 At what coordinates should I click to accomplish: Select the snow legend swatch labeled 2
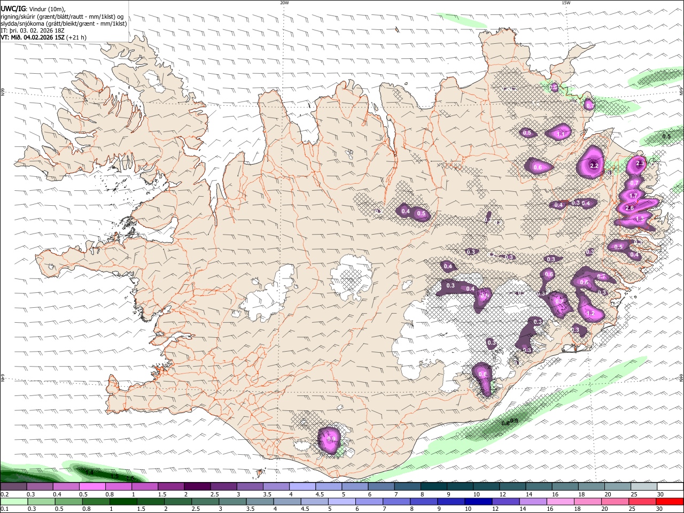tap(197, 486)
